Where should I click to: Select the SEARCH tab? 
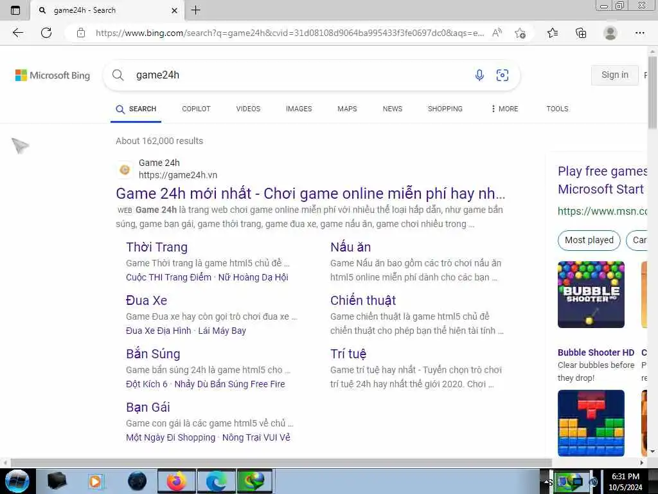pos(136,109)
